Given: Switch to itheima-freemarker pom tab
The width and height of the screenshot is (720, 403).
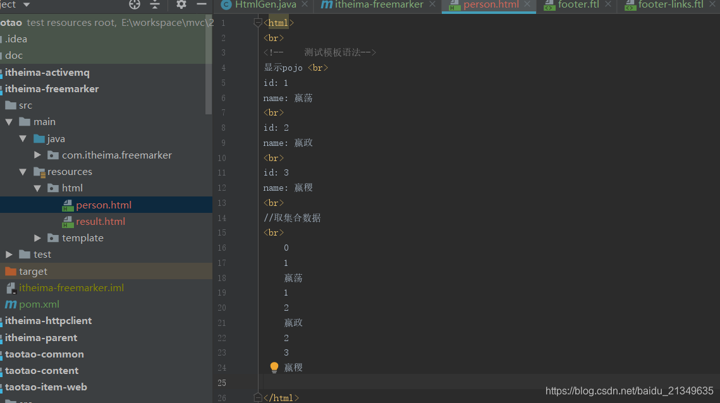Looking at the screenshot, I should click(379, 4).
